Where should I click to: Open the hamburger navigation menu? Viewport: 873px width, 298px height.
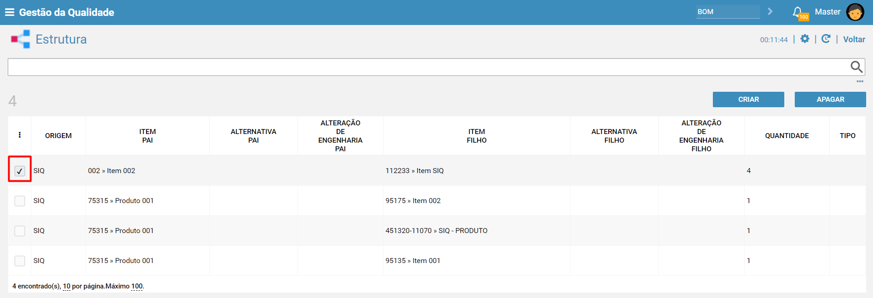[x=10, y=12]
